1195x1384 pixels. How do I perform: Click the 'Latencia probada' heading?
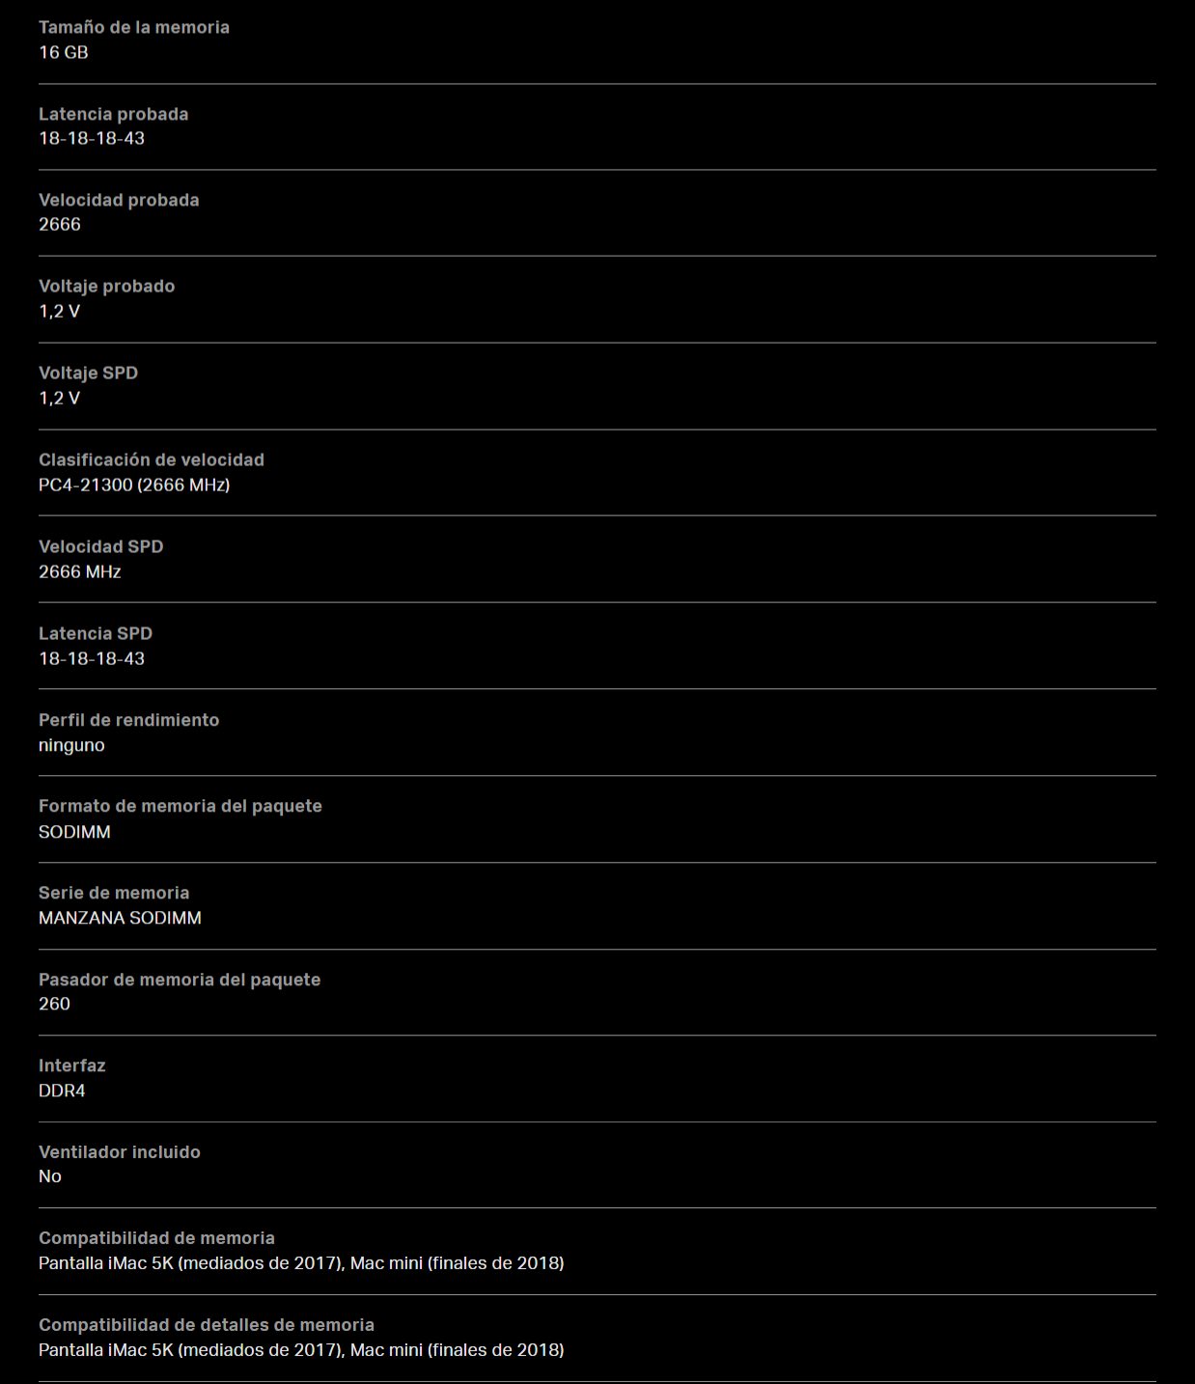pyautogui.click(x=113, y=114)
